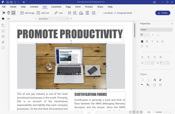Image resolution: width=175 pixels, height=114 pixels.
Task: Replace image in Object panel
Action: tap(160, 85)
